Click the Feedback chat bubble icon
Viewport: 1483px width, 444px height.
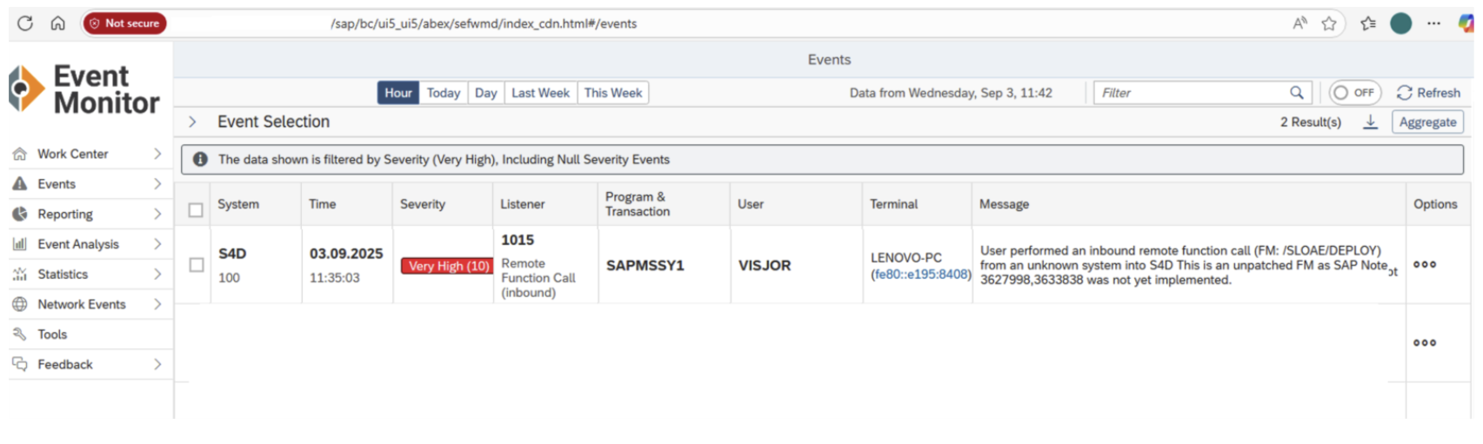[20, 364]
